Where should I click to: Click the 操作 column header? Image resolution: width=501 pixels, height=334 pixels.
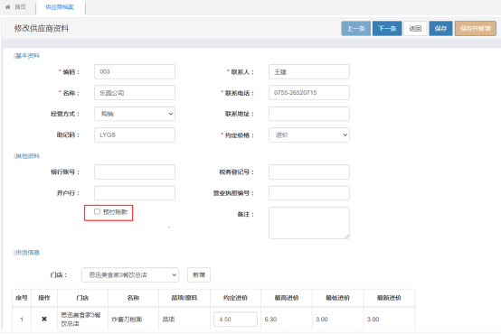pyautogui.click(x=44, y=298)
